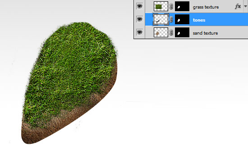248x165 pixels.
Task: Select the grass texture layer thumbnail
Action: coord(161,6)
